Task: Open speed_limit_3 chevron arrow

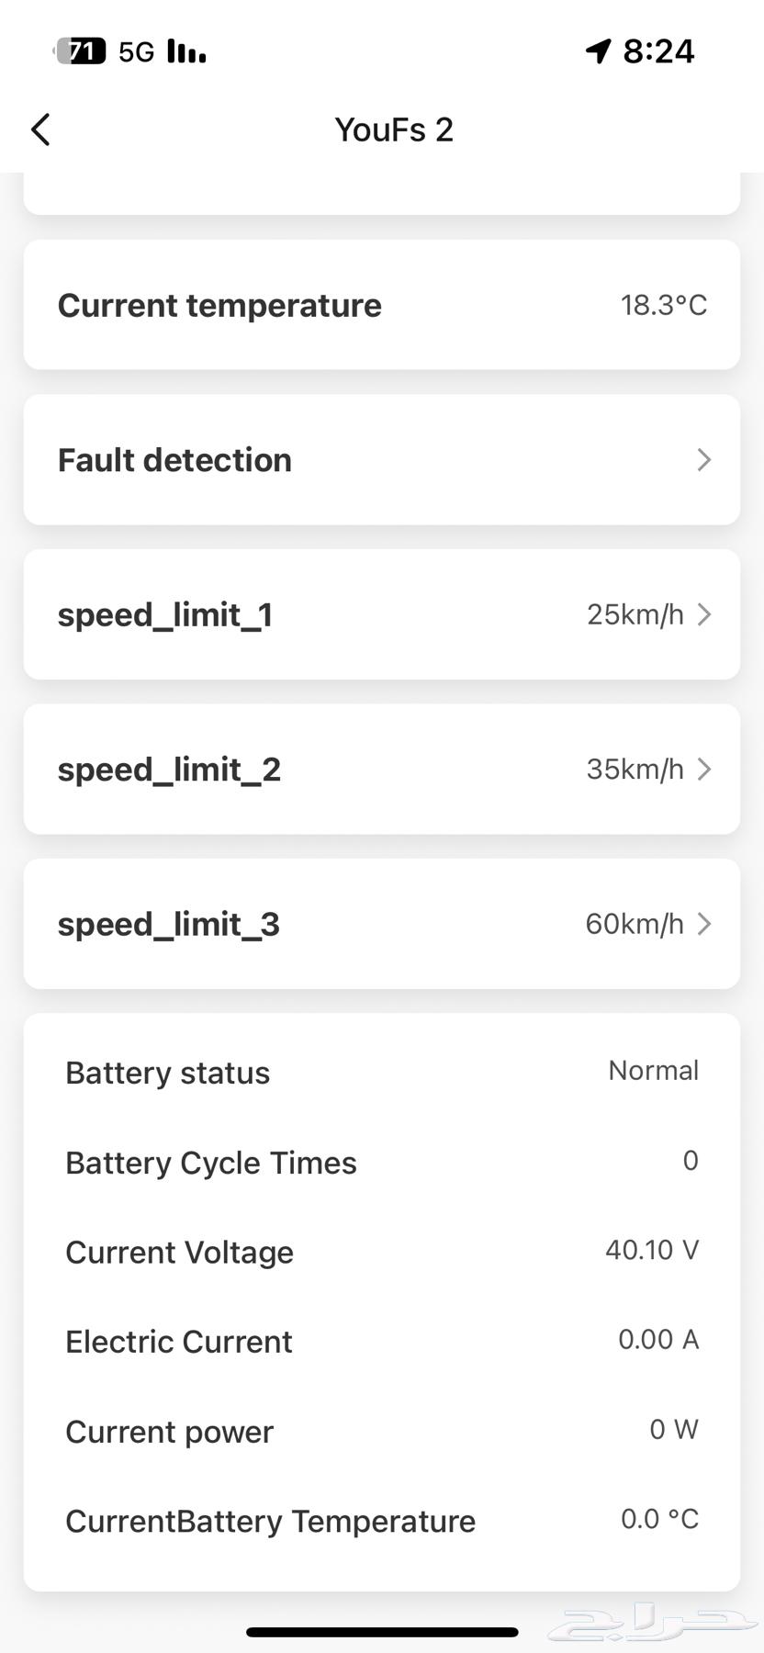Action: [x=703, y=924]
